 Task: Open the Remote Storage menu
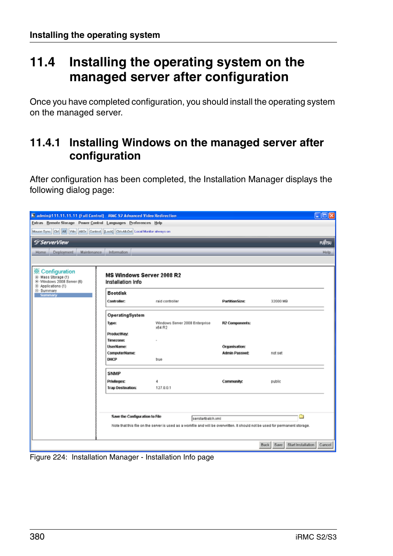tap(61, 223)
